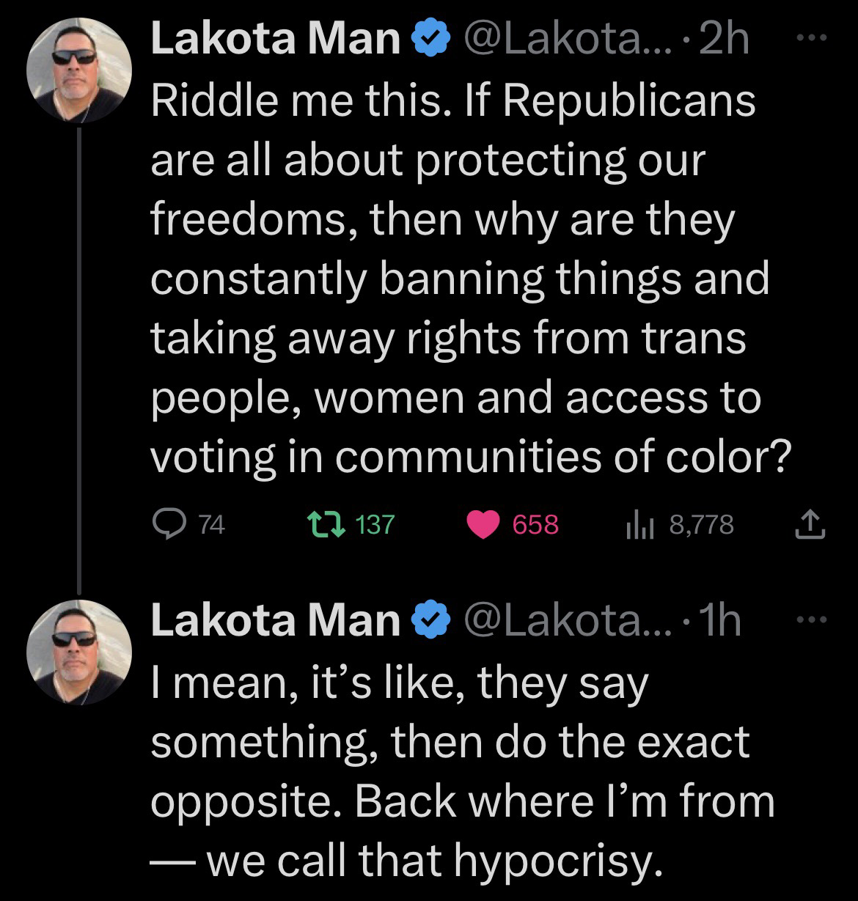
Task: Click the 658 likes count
Action: (535, 524)
